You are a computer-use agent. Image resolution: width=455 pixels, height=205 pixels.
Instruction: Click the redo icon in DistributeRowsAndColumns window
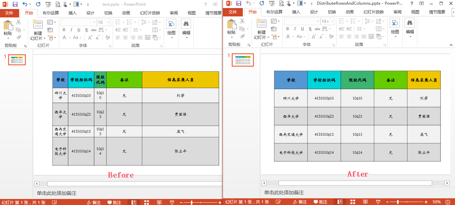click(262, 3)
